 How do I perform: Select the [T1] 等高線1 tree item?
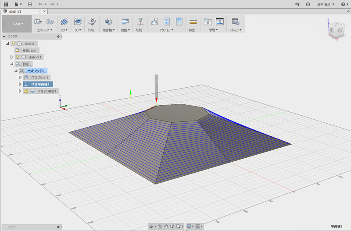(x=40, y=84)
